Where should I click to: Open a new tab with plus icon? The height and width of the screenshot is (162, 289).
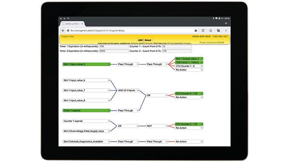[x=226, y=23]
